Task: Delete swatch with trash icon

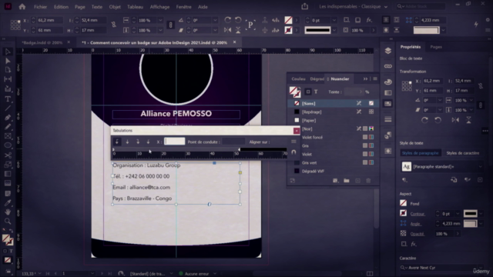Action: 368,181
